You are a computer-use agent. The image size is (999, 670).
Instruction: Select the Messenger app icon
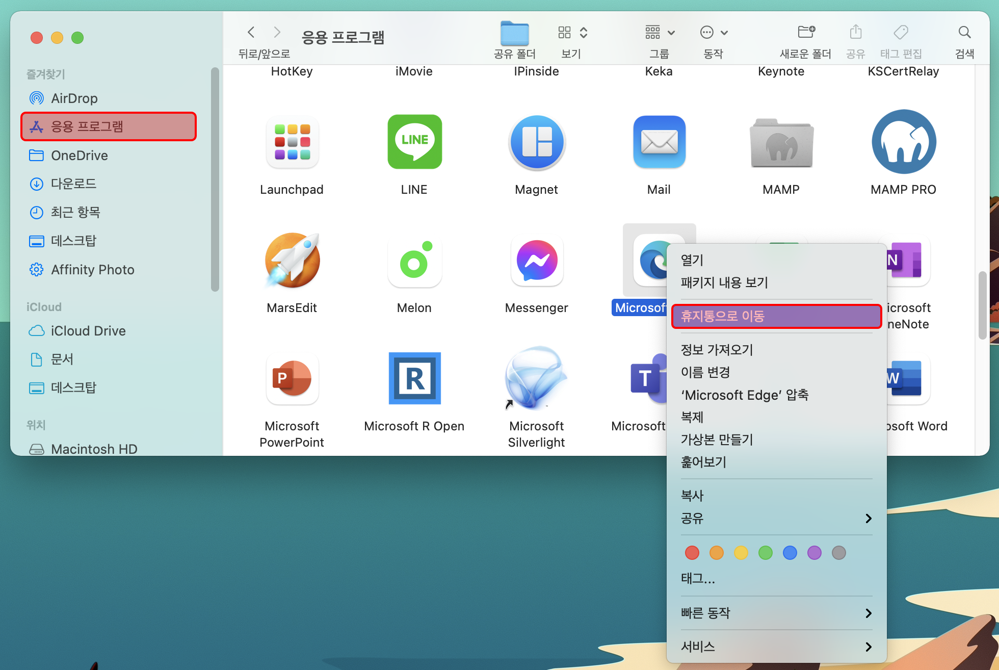click(x=537, y=261)
